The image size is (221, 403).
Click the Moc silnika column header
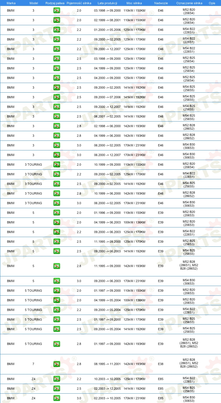[134, 3]
